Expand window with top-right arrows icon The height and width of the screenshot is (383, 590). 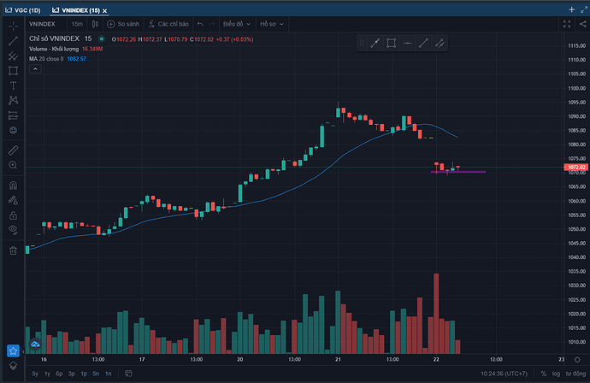[x=584, y=9]
